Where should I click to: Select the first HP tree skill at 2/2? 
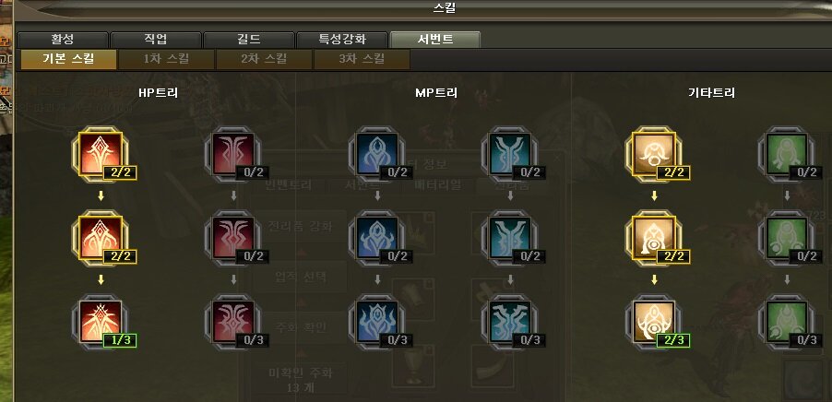(x=101, y=153)
